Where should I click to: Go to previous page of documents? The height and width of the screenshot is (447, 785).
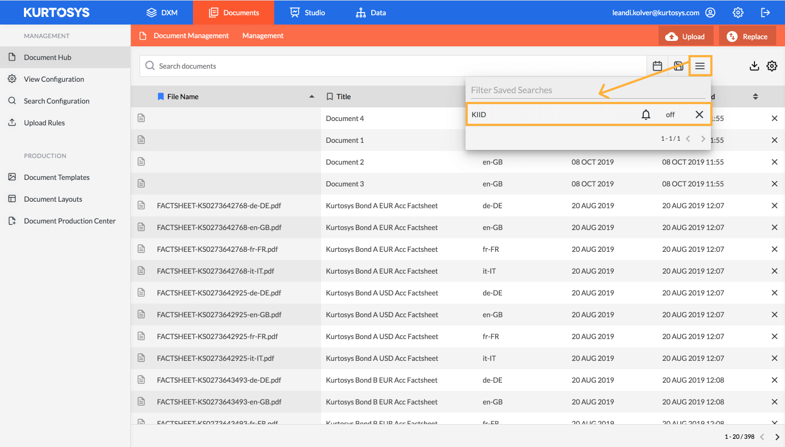tap(762, 437)
